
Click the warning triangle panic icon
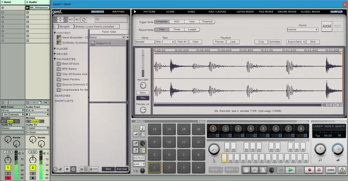(342, 170)
